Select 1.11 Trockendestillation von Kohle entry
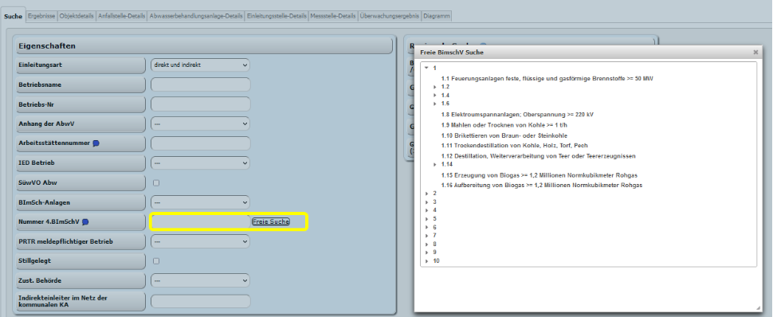The image size is (773, 317). (514, 146)
